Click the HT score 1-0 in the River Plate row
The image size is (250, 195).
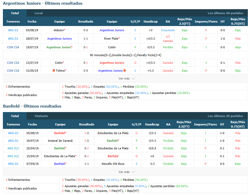click(x=223, y=39)
